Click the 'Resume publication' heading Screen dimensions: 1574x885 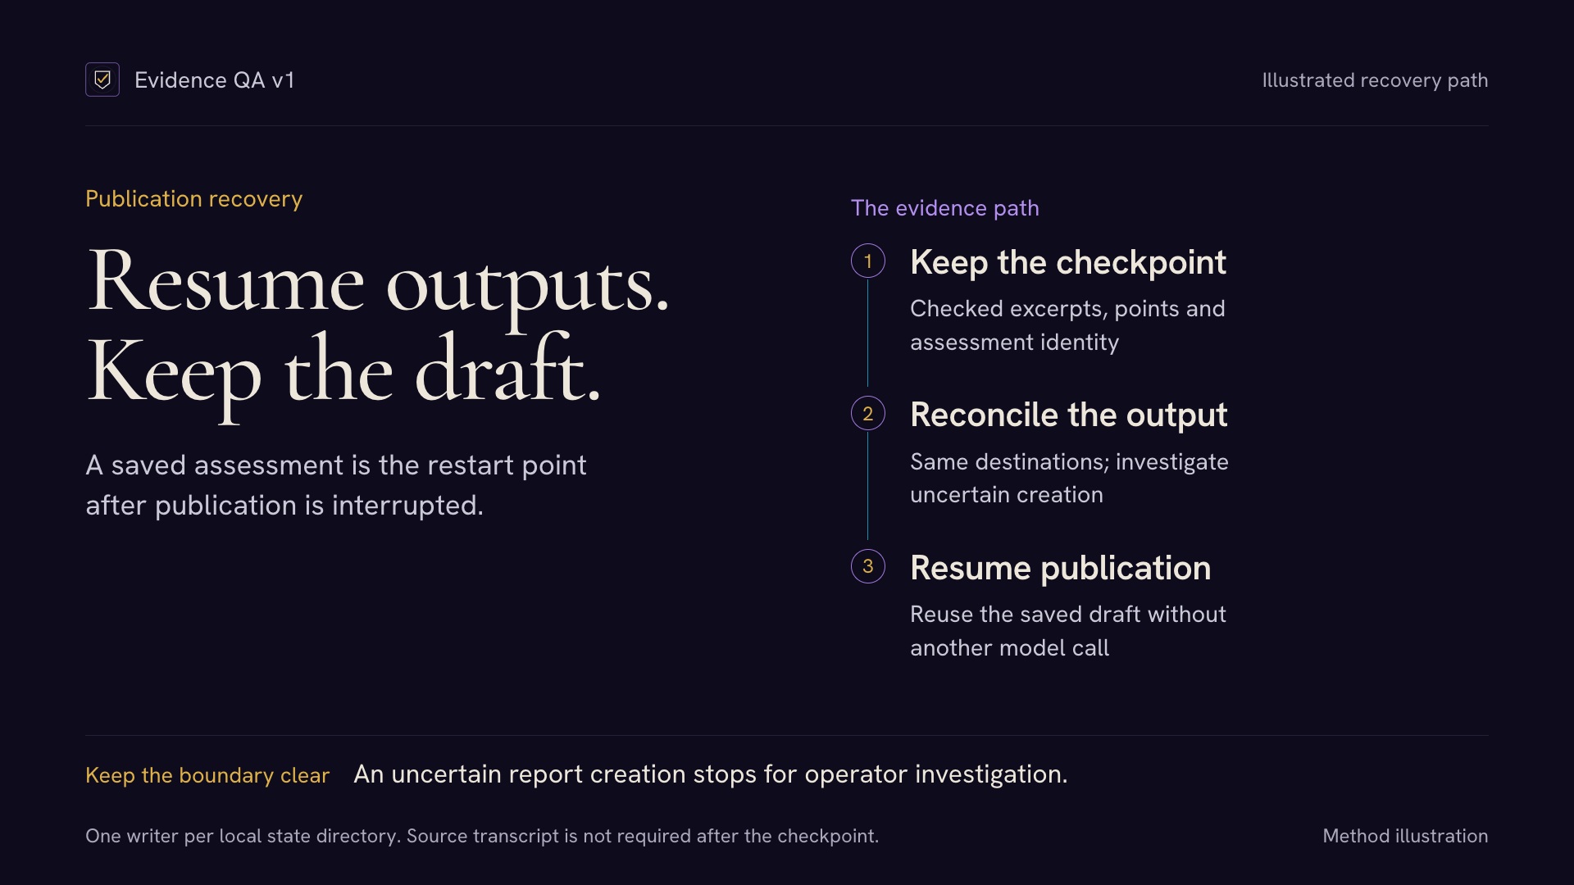(x=1061, y=568)
